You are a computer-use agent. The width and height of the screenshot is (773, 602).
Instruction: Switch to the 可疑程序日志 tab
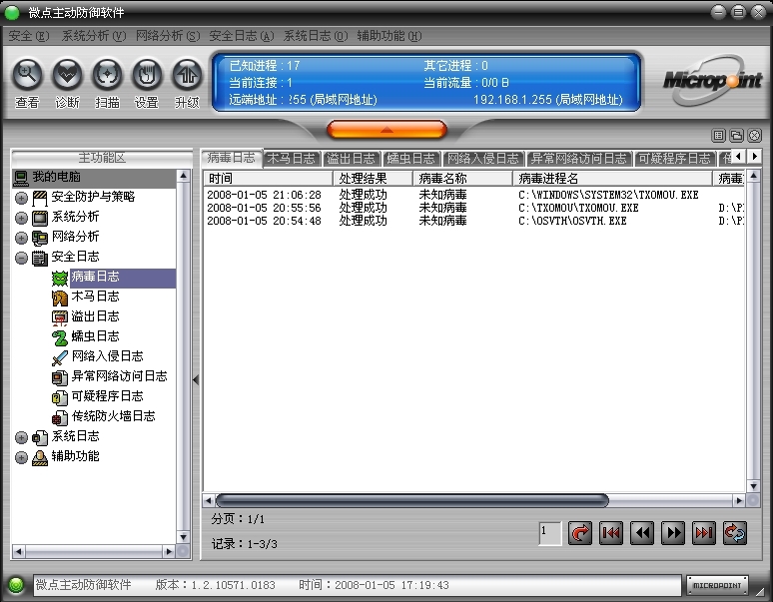675,159
